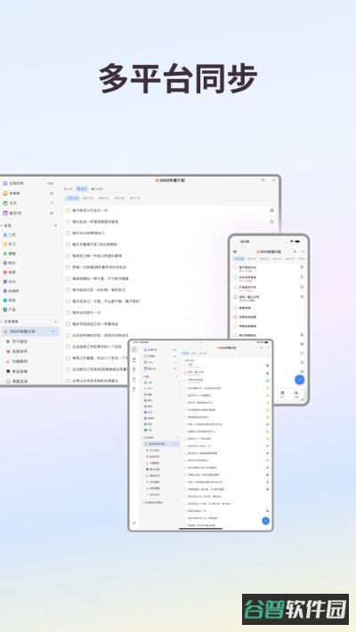Viewport: 356px width, 632px height.
Task: Filter by the 工作 tag in desktop sidebar
Action: pyautogui.click(x=10, y=235)
